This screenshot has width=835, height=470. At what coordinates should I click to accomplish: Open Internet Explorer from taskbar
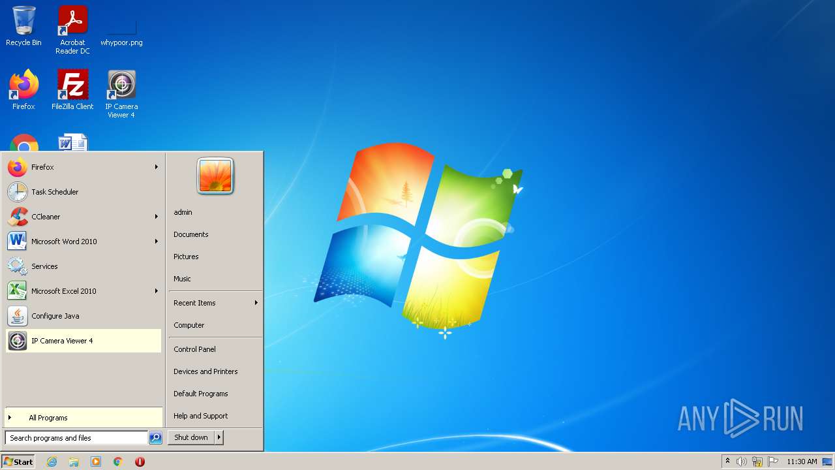coord(52,462)
